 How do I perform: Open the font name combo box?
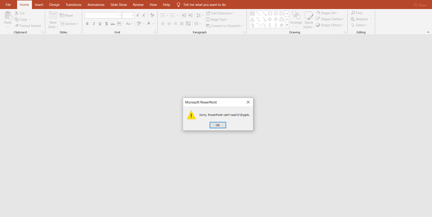pos(103,16)
